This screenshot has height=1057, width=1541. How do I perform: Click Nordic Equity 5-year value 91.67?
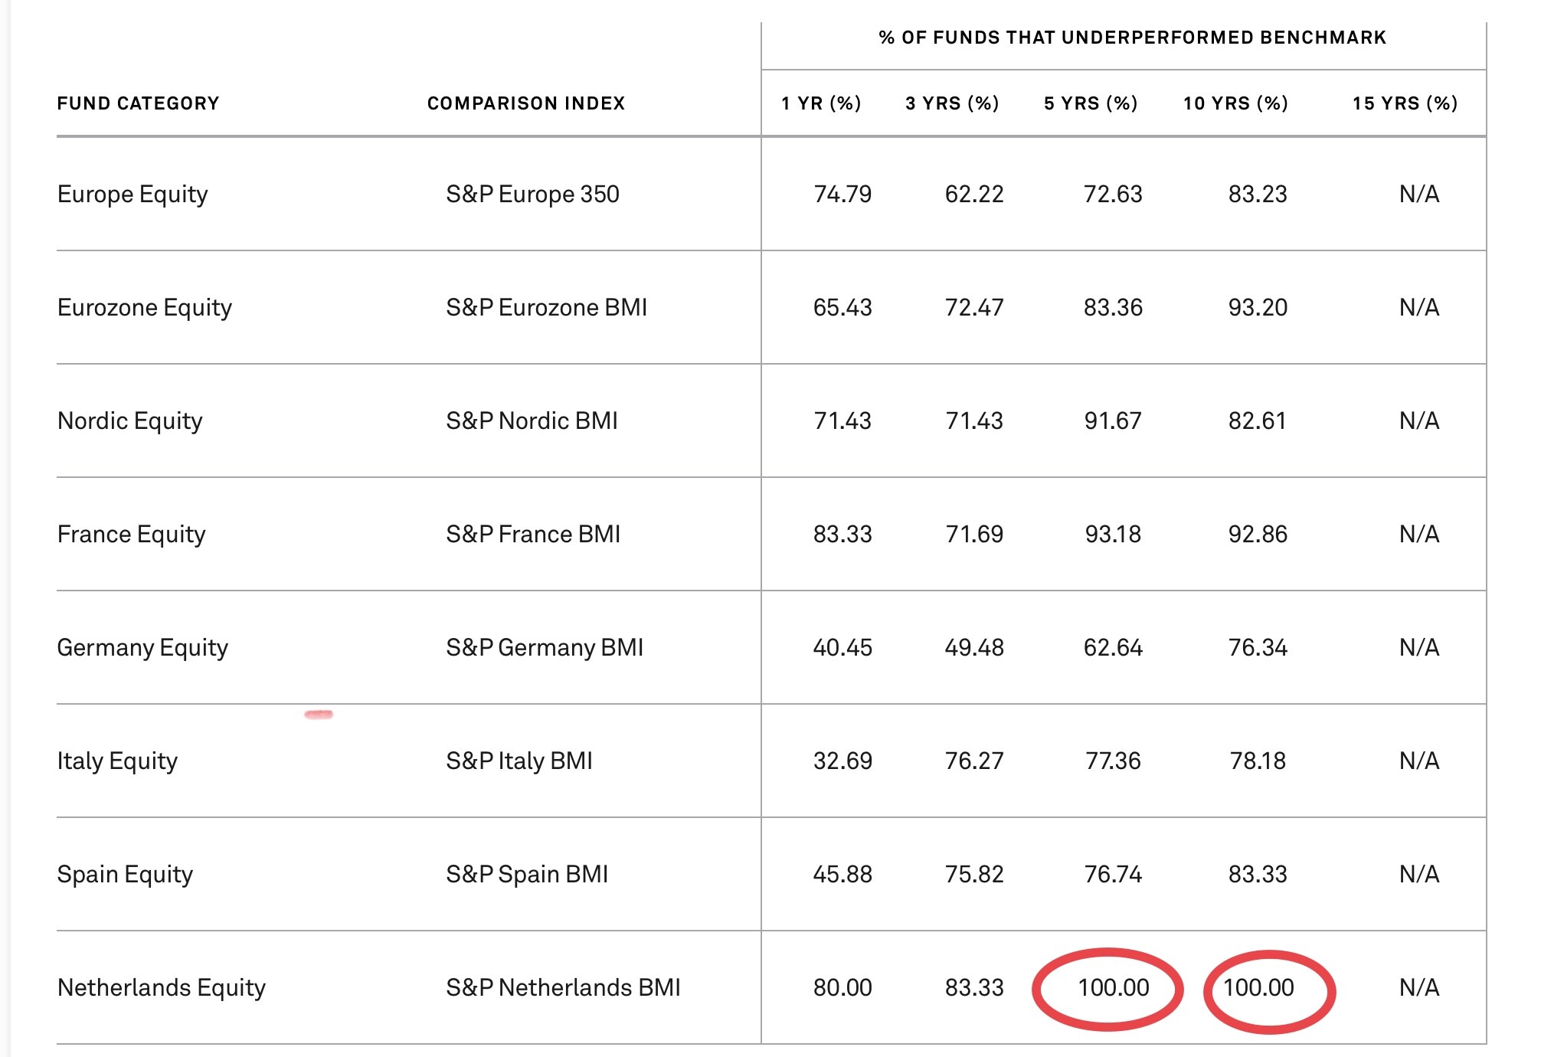tap(1113, 421)
